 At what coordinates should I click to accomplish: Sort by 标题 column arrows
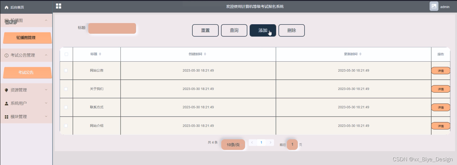click(100, 54)
